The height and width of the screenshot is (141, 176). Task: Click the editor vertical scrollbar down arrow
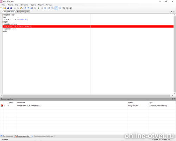[175, 93]
